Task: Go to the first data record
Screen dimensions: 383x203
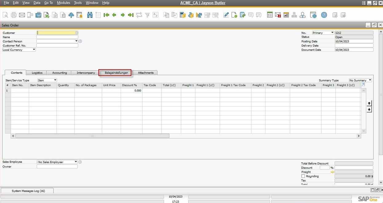Action: click(106, 15)
